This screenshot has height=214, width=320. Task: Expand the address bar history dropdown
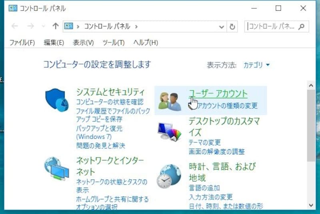click(x=222, y=27)
